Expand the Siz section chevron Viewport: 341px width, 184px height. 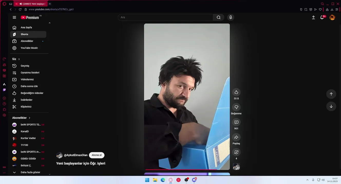[19, 59]
